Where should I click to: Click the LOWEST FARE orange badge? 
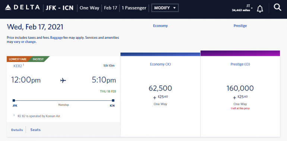[x=18, y=59]
